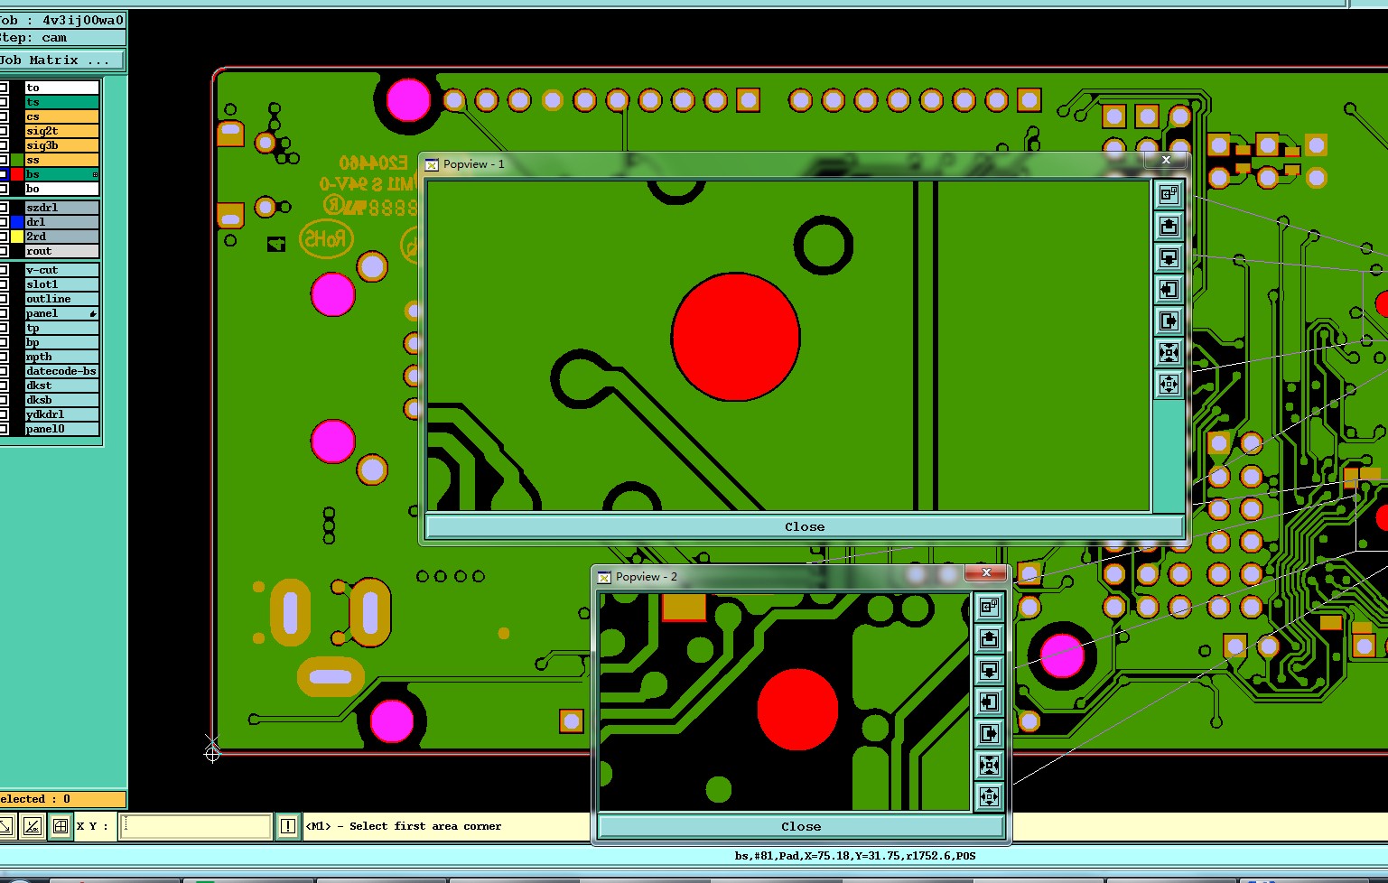The height and width of the screenshot is (883, 1388).
Task: Pan right in Popview 2
Action: point(990,733)
